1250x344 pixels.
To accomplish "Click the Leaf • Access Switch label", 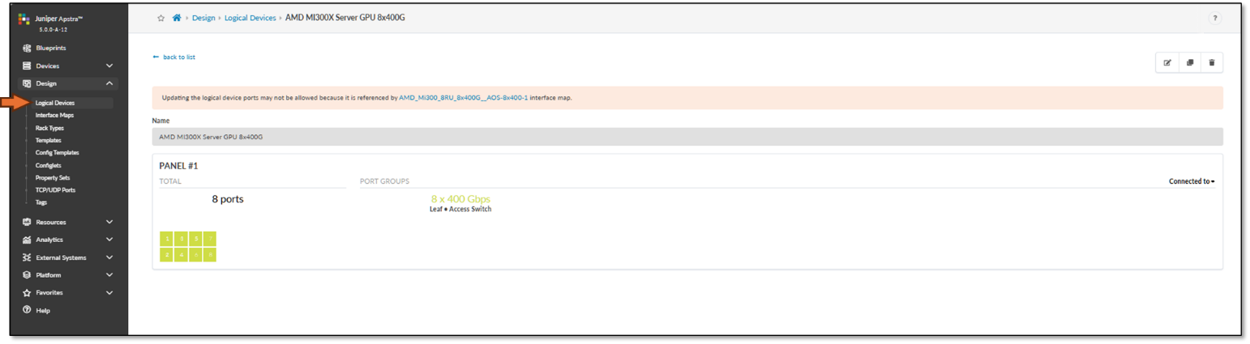I will (x=460, y=209).
